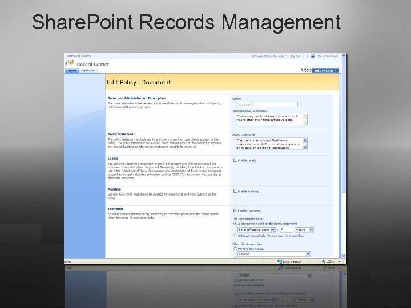Open the years unit dropdown
411x308 pixels.
tap(312, 229)
